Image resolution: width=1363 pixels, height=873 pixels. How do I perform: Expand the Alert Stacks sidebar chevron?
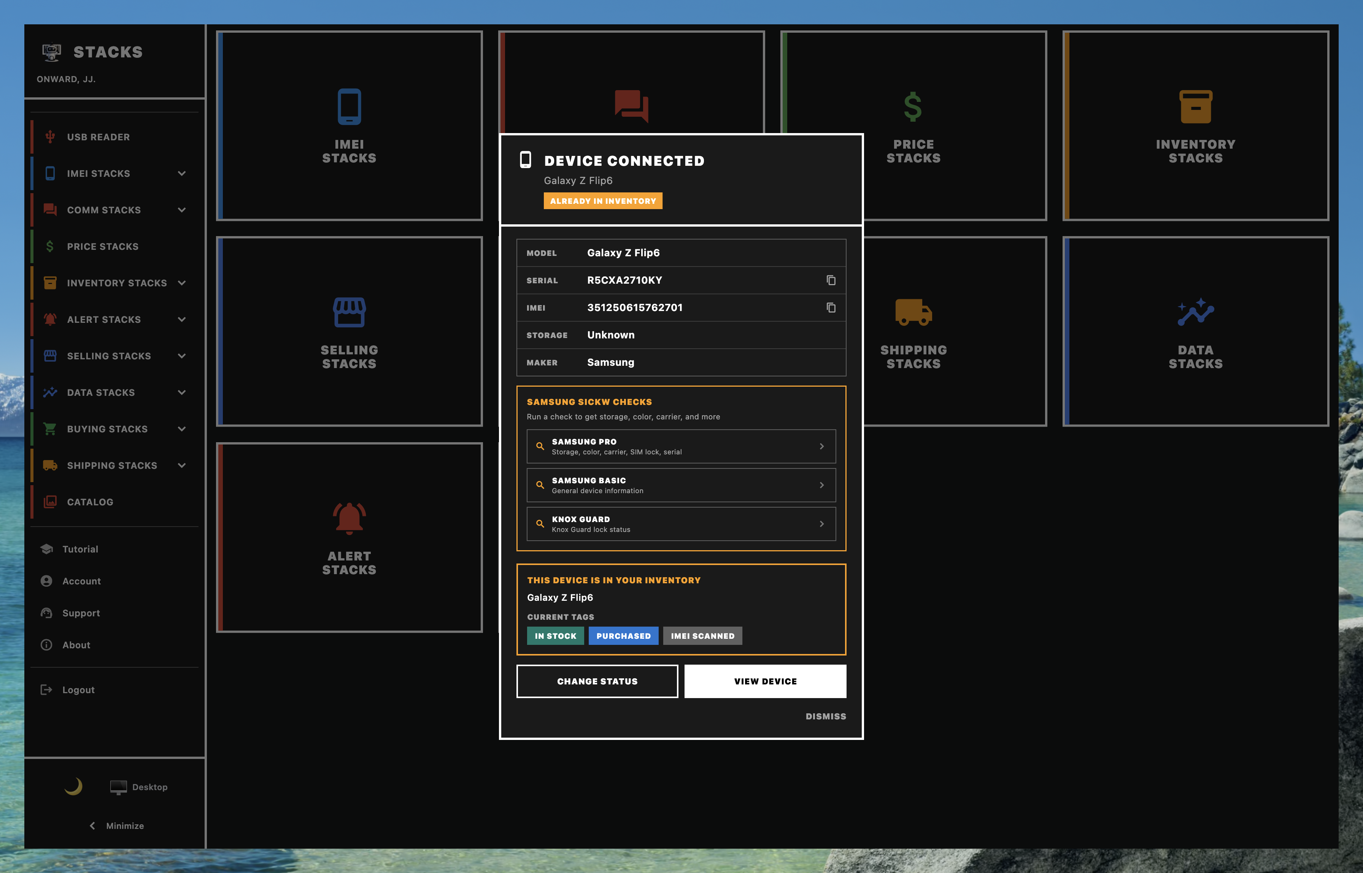click(x=181, y=319)
